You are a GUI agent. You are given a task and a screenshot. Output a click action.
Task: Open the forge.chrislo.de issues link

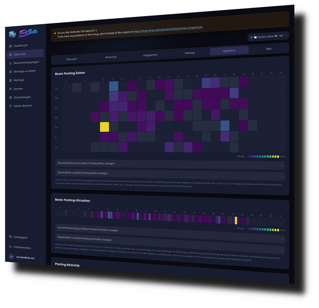[168, 30]
